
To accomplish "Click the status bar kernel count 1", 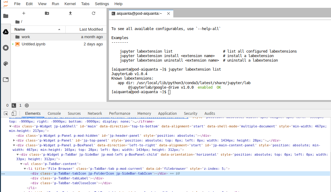I will click(x=20, y=105).
